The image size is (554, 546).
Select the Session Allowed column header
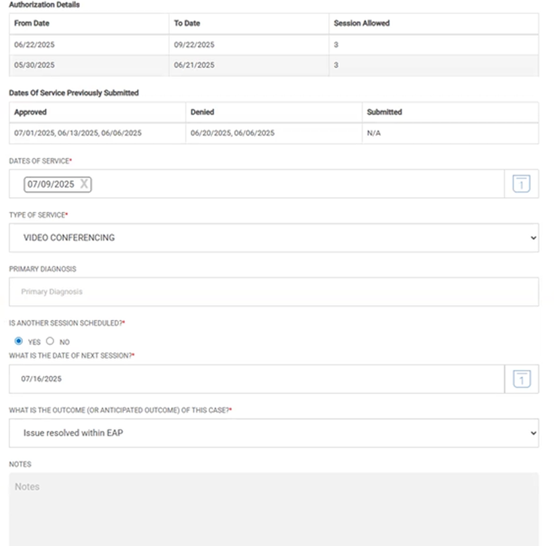point(361,24)
